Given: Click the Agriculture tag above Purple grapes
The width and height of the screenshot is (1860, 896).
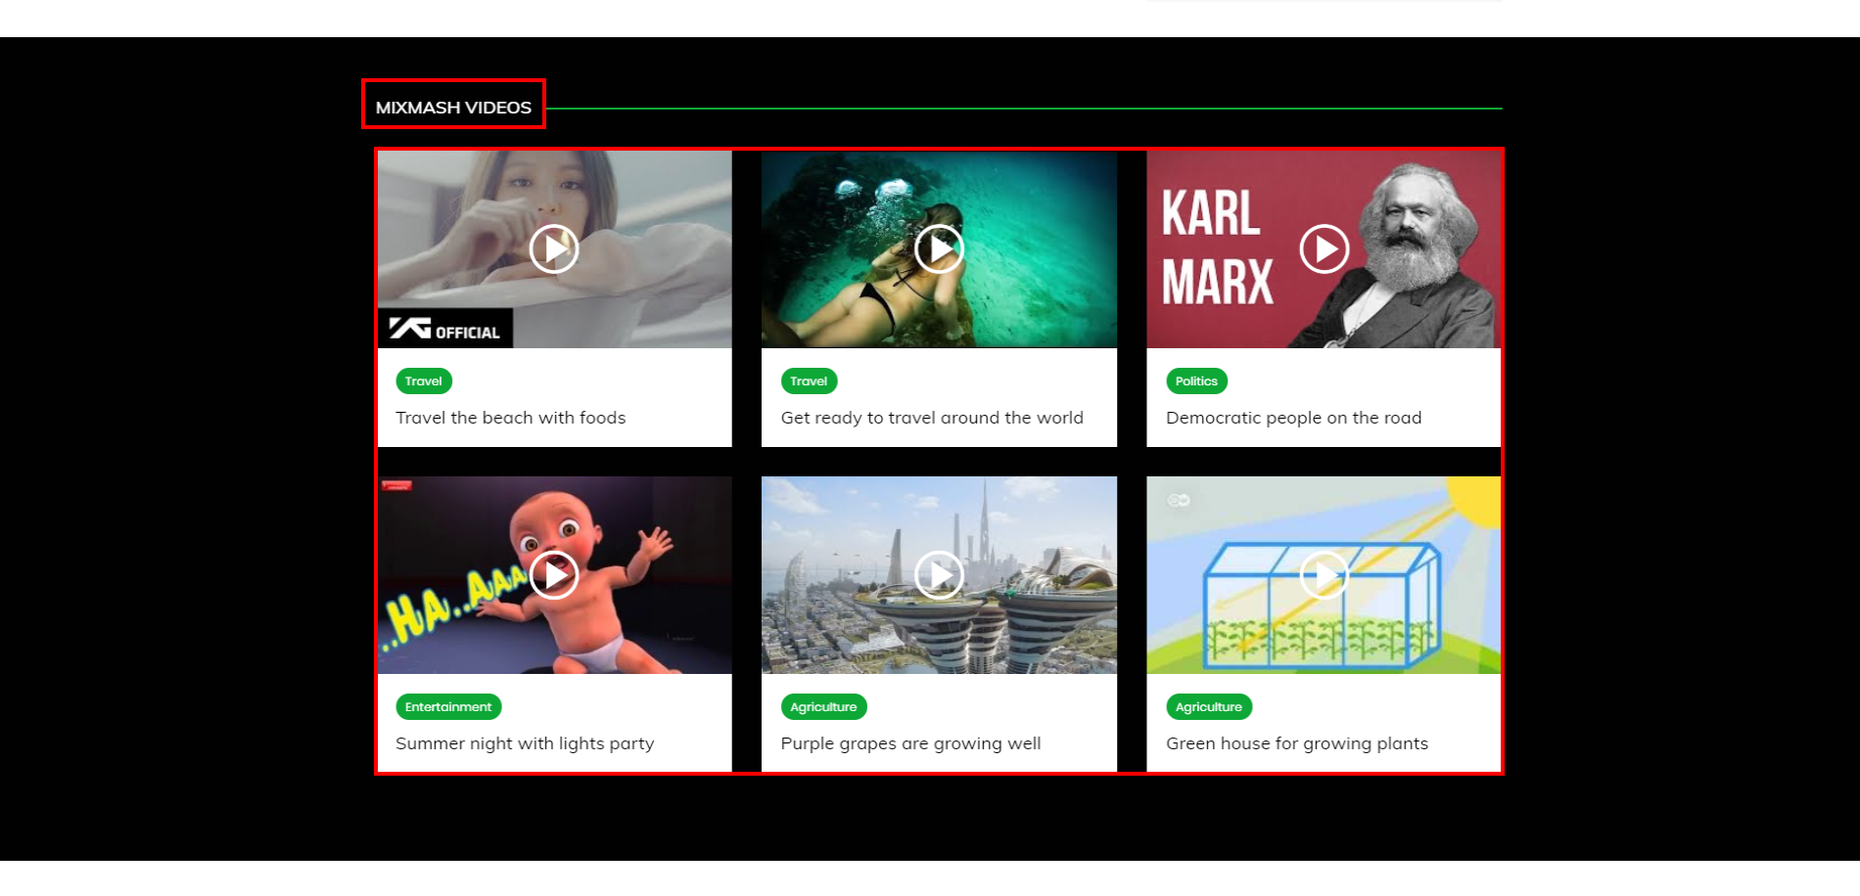Looking at the screenshot, I should click(x=823, y=707).
